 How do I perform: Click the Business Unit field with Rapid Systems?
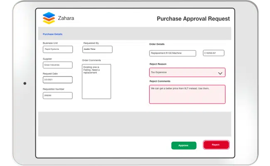(58, 49)
